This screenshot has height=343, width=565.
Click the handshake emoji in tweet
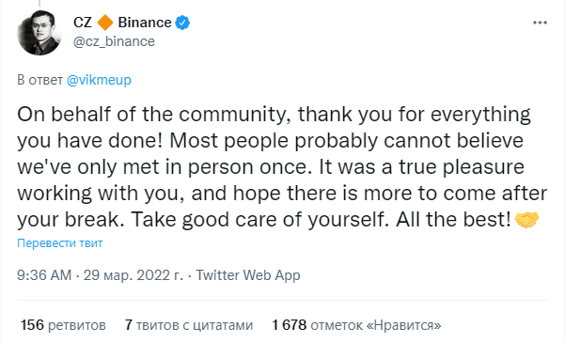(x=526, y=219)
